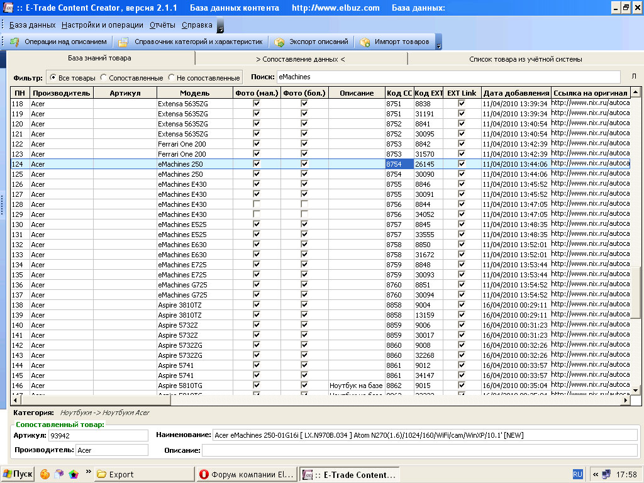The height and width of the screenshot is (483, 644).
Task: Click the system tray network icon
Action: coord(606,474)
